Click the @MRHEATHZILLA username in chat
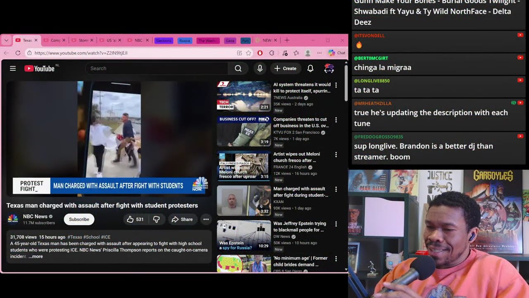 click(373, 103)
